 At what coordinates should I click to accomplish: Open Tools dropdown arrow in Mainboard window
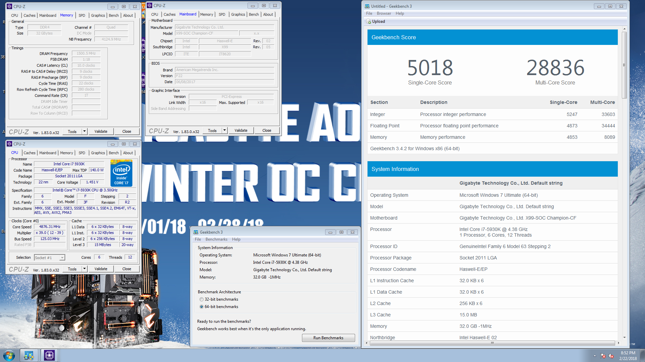225,130
